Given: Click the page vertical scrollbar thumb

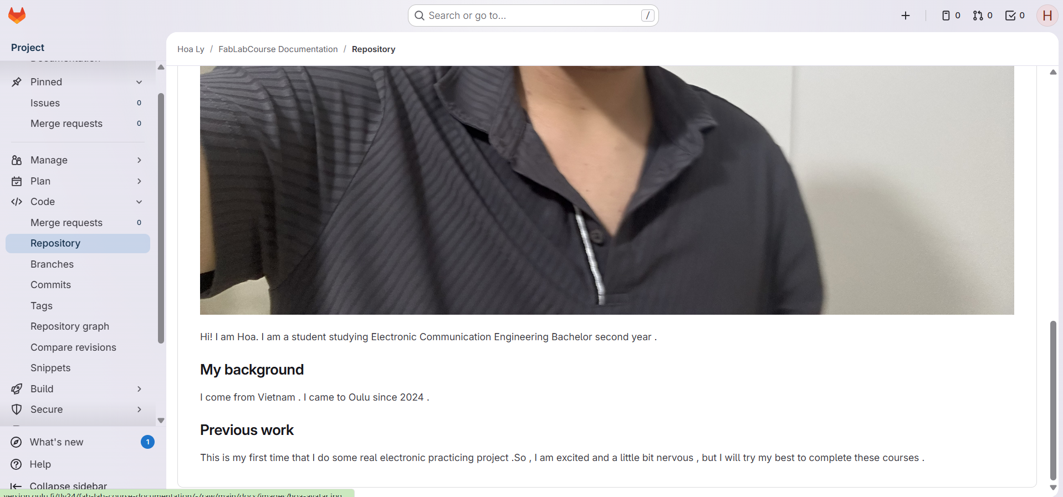Looking at the screenshot, I should 1053,400.
